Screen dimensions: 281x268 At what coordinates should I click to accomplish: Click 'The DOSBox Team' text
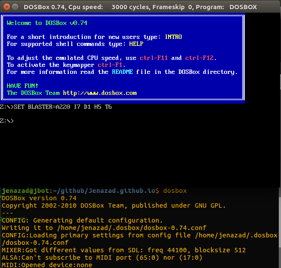point(33,93)
